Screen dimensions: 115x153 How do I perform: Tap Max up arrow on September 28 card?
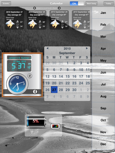click(x=40, y=21)
